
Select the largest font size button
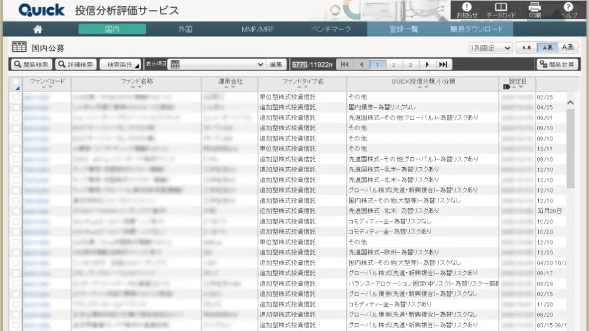click(567, 47)
